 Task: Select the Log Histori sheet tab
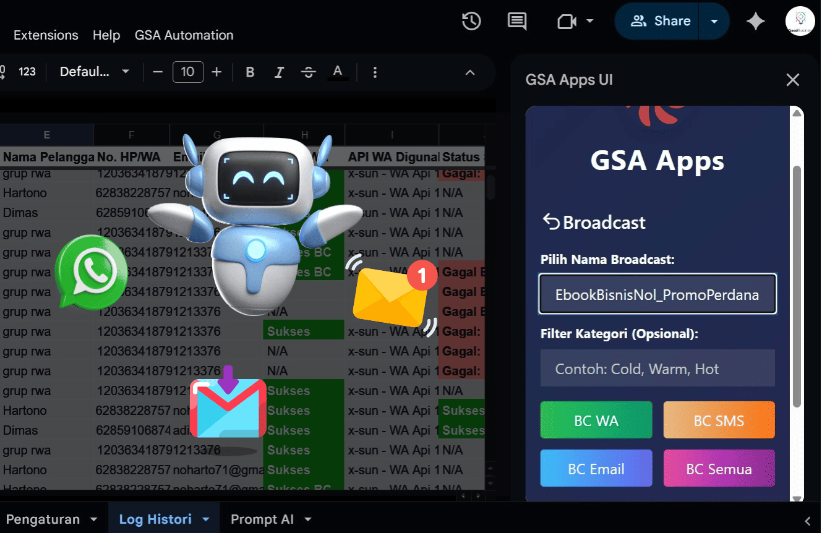point(155,519)
